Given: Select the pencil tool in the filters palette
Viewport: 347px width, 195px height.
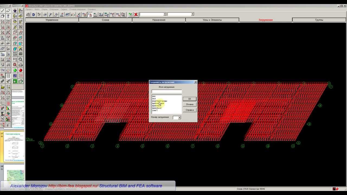Looking at the screenshot, I should pos(2,11).
